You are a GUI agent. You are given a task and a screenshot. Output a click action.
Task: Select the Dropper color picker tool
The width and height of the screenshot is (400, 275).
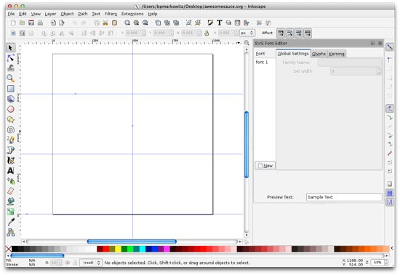[x=10, y=222]
